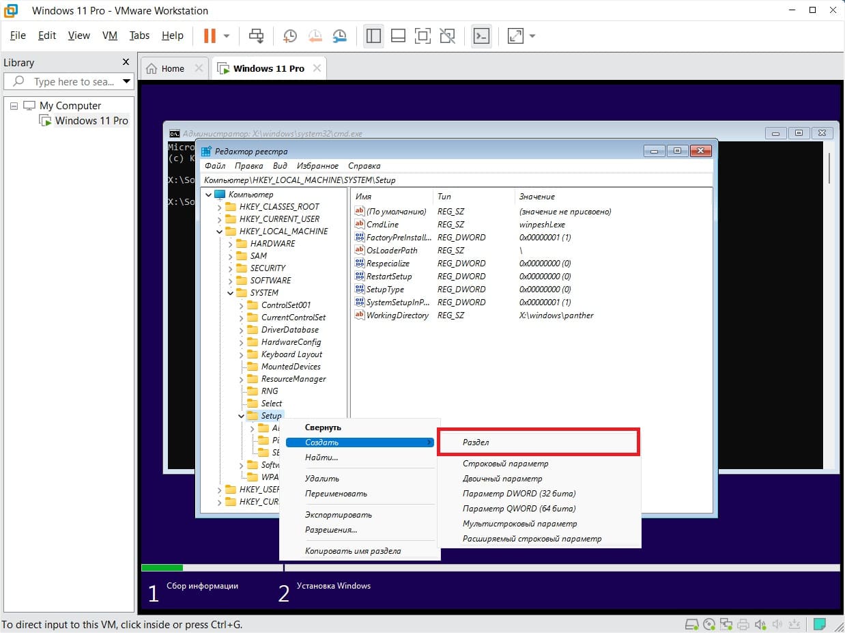Expand the ControlSet001 key
The height and width of the screenshot is (633, 845).
[242, 305]
